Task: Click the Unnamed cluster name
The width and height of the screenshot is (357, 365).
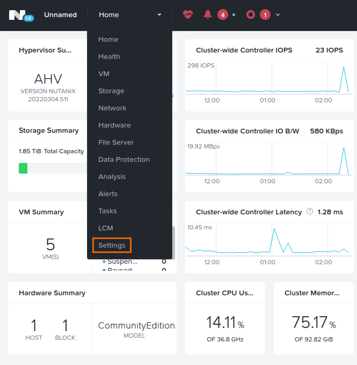Action: [x=60, y=14]
